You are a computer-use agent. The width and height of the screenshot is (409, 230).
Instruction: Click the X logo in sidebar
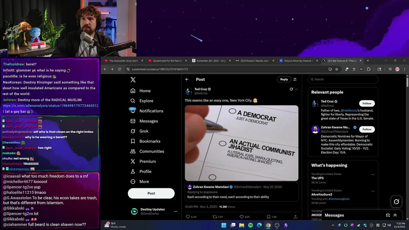[133, 80]
